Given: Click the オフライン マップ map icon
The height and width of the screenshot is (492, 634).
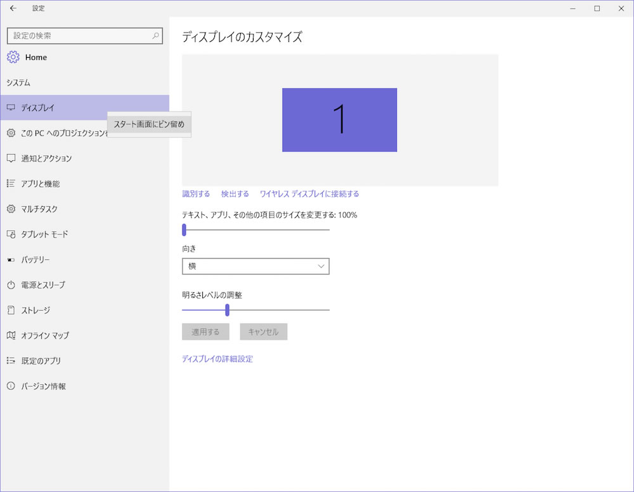Looking at the screenshot, I should tap(11, 335).
